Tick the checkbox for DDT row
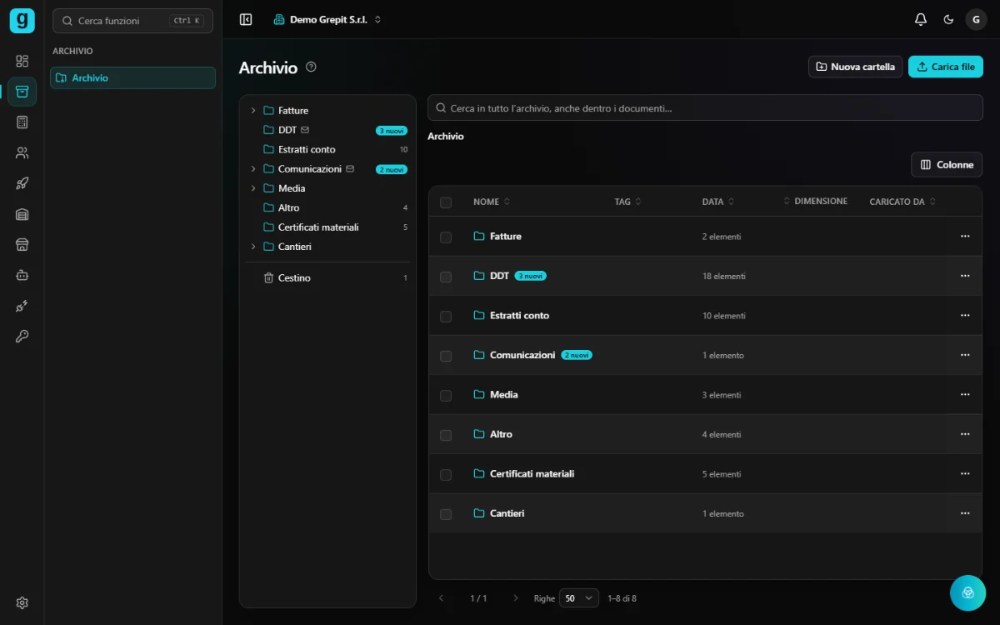The height and width of the screenshot is (625, 1000). coord(446,277)
